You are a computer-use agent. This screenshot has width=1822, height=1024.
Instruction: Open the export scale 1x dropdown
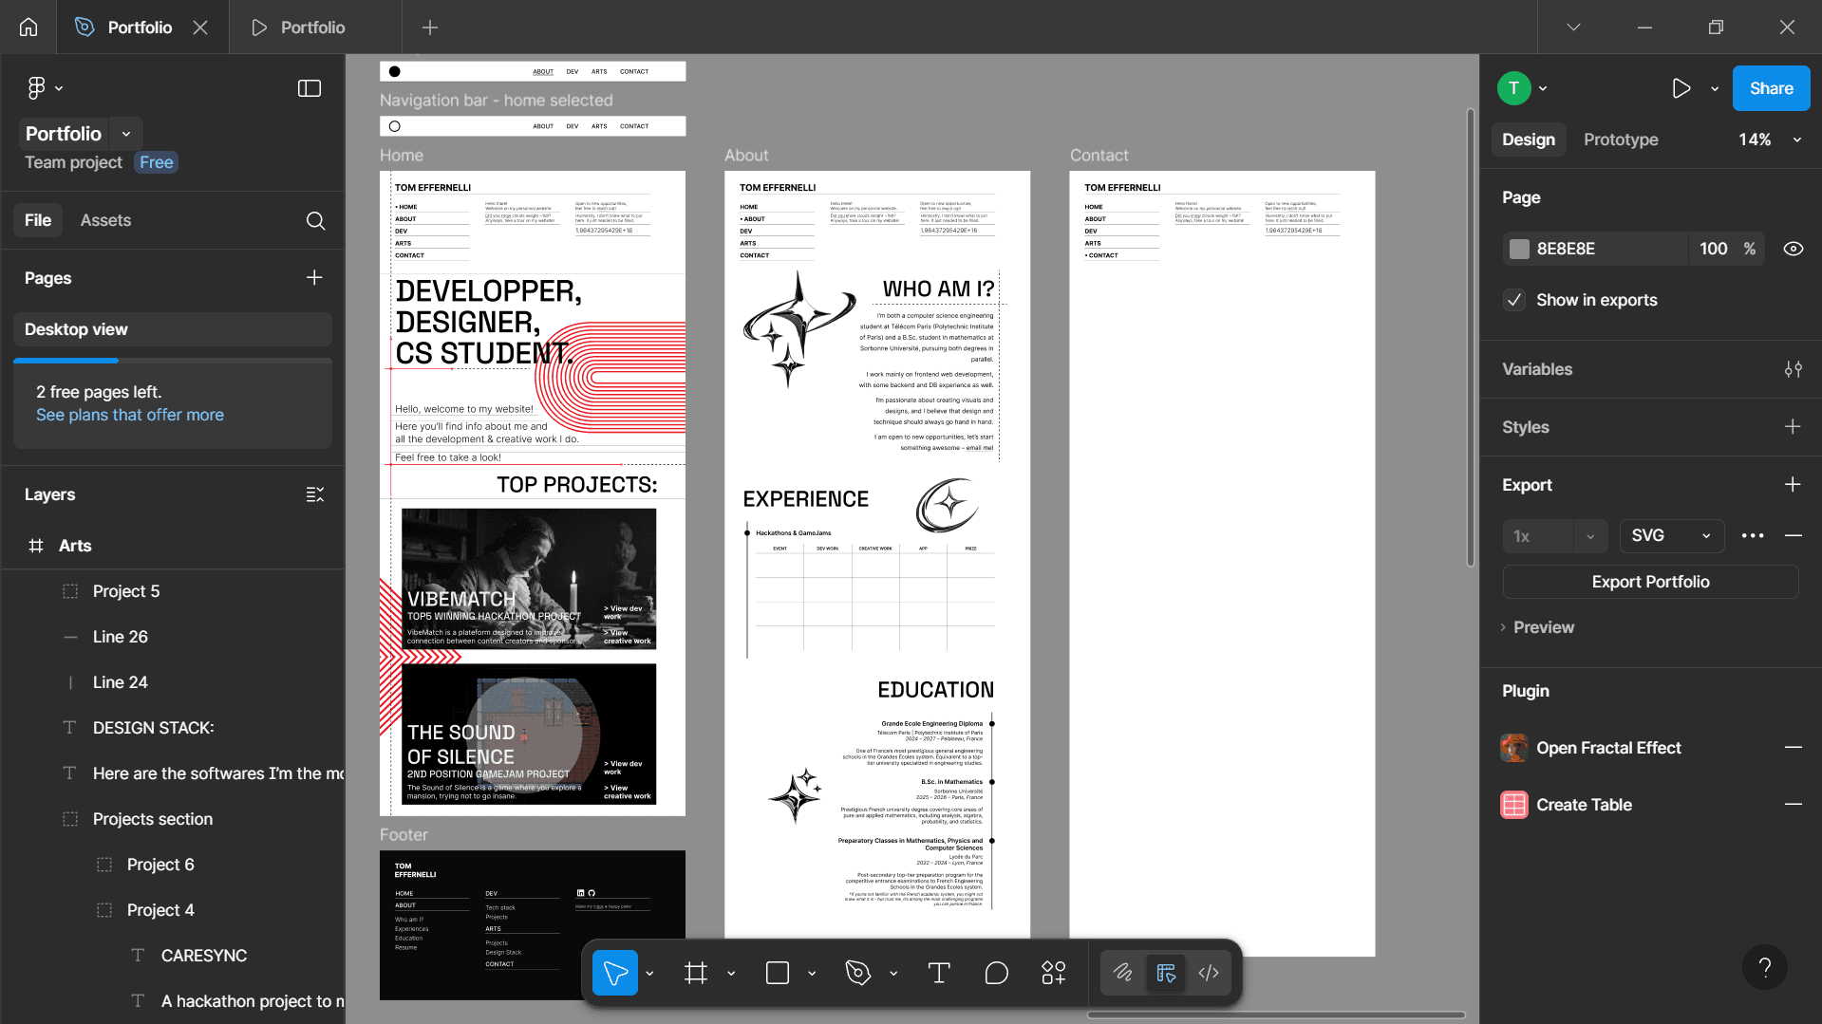pyautogui.click(x=1555, y=536)
